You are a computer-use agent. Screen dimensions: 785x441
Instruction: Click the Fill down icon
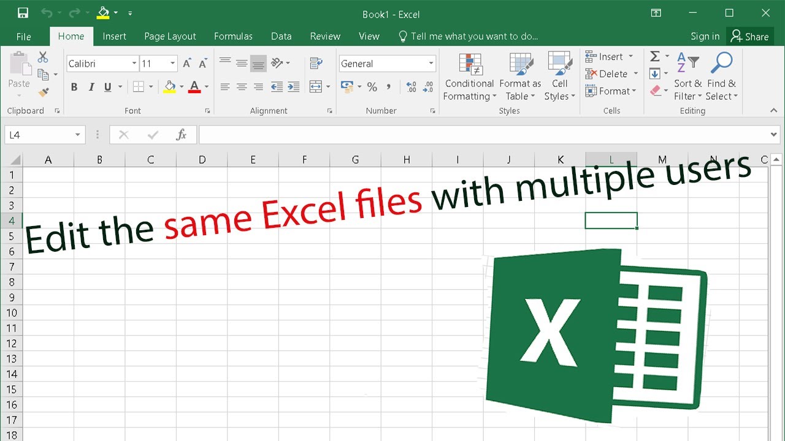[655, 73]
